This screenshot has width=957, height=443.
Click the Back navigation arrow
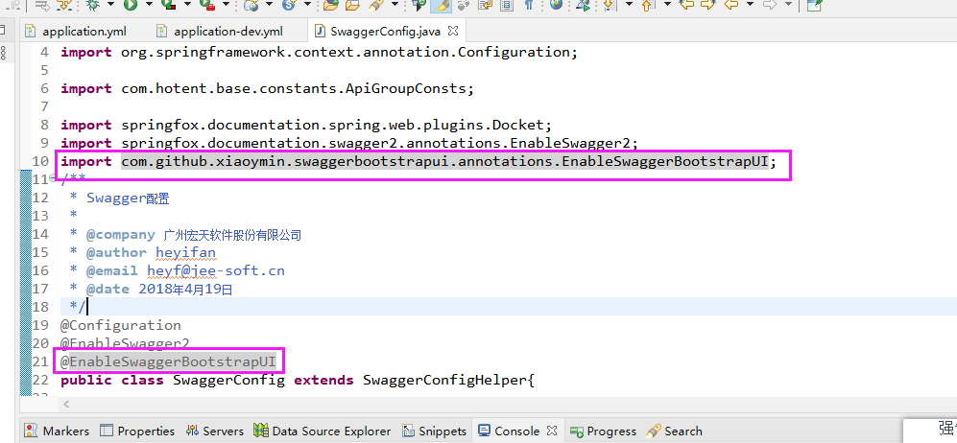click(x=730, y=5)
